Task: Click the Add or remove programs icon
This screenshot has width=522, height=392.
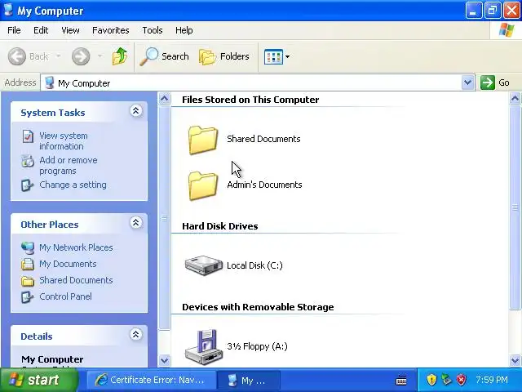Action: [28, 161]
